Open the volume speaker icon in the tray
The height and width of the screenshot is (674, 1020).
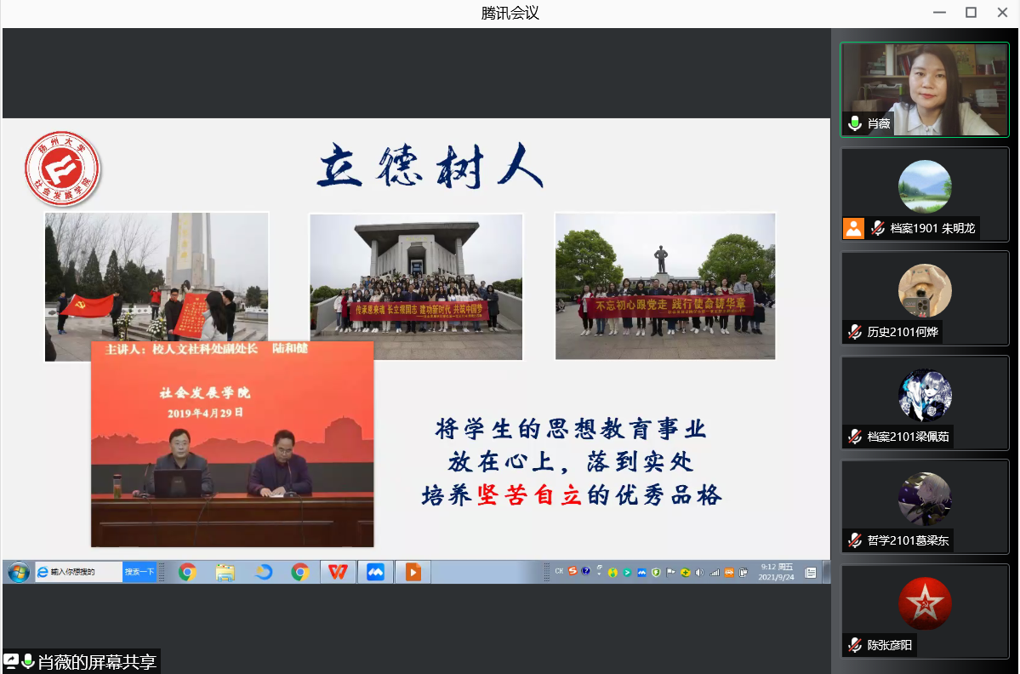[699, 572]
